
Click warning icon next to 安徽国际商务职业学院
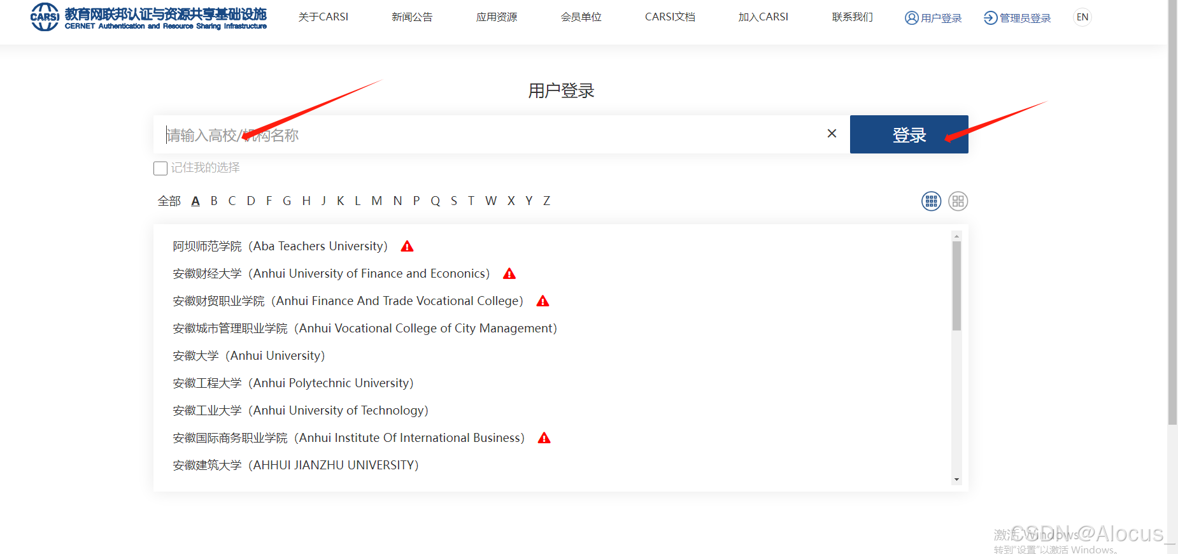tap(544, 438)
